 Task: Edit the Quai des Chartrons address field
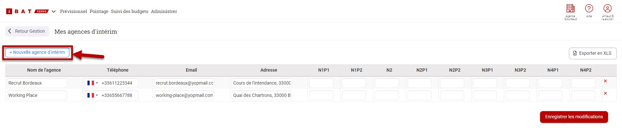(x=262, y=95)
